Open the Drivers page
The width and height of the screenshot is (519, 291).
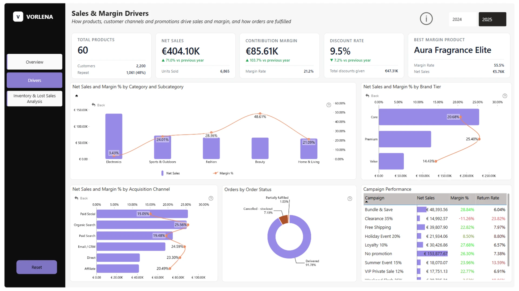pos(35,80)
